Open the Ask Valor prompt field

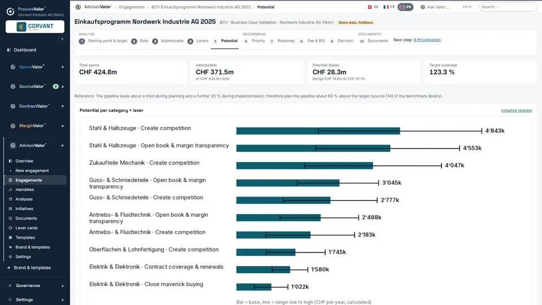tap(447, 7)
